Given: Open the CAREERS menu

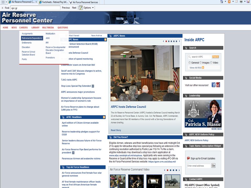Looking at the screenshot, I should pos(23,27).
